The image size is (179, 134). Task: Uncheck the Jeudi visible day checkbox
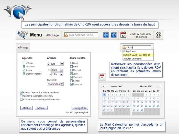click(71, 74)
